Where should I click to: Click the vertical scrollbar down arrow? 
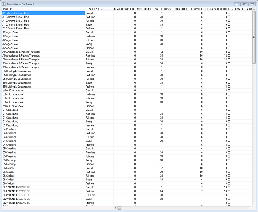(x=254, y=204)
